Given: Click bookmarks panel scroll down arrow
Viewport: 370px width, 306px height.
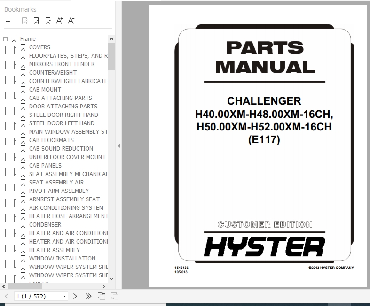Looking at the screenshot, I should 111,279.
